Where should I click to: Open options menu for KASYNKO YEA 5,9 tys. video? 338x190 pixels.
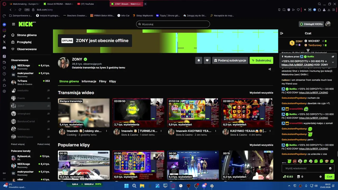(x=215, y=131)
